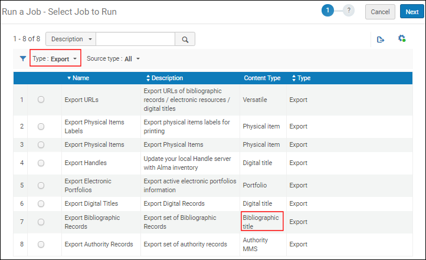426x260 pixels.
Task: Click the wizard step question mark circle
Action: (349, 11)
